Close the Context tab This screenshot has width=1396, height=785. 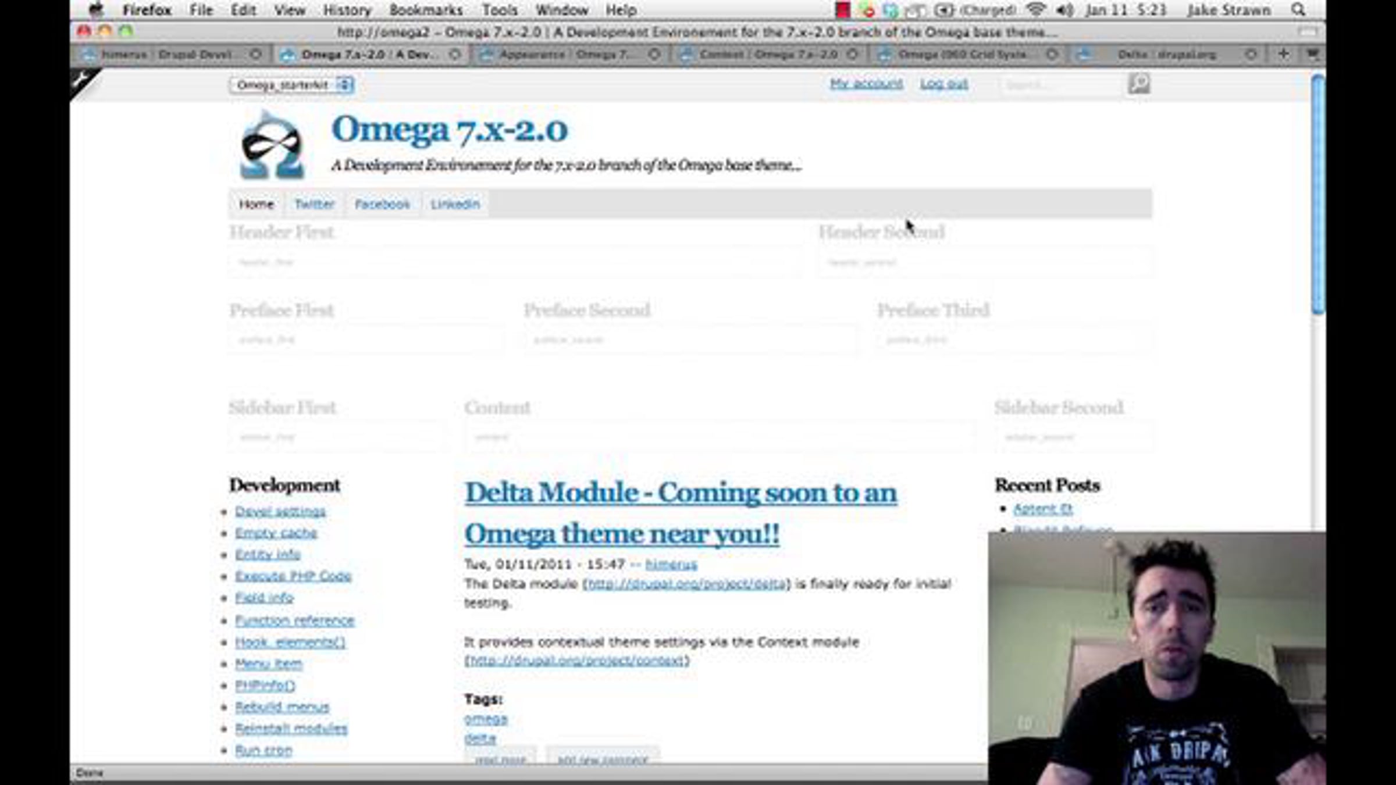point(852,54)
